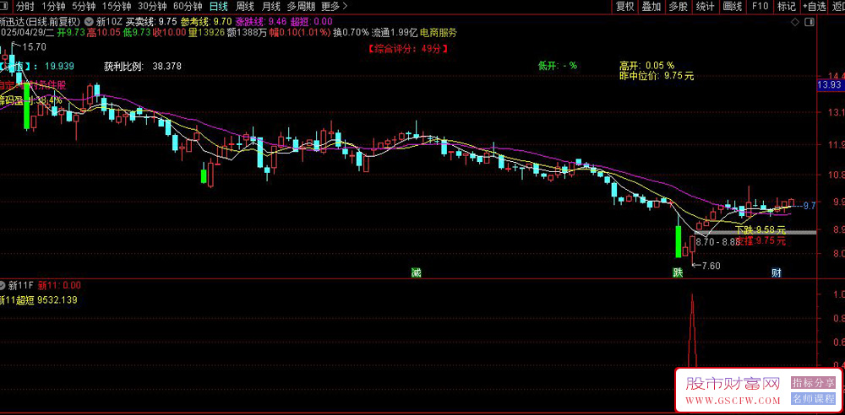845x415 pixels.
Task: Click the 标记 mark button
Action: [786, 7]
